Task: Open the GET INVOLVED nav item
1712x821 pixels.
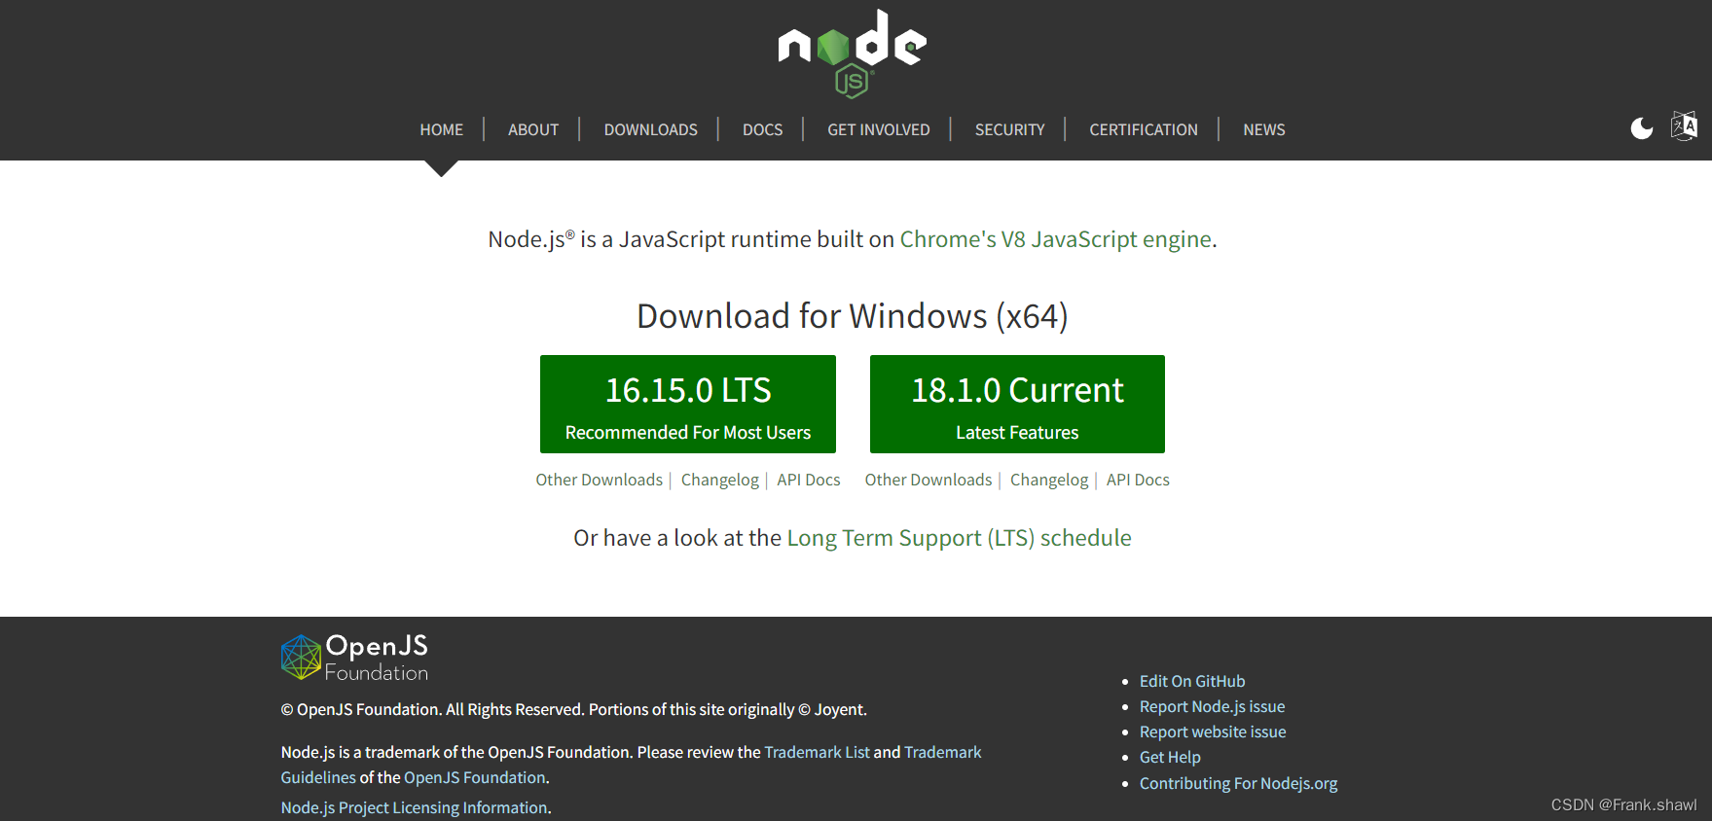Action: [878, 129]
